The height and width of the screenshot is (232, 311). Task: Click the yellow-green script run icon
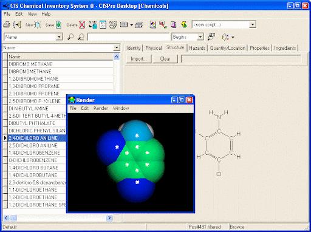(x=184, y=25)
